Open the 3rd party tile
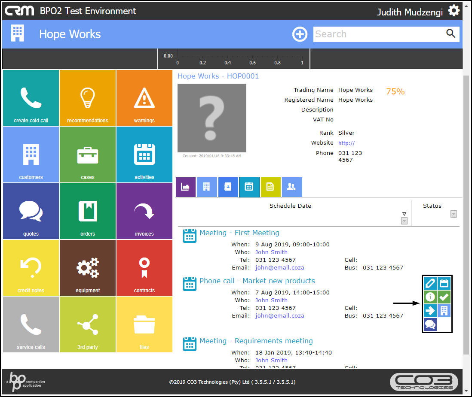472x397 pixels. [x=88, y=324]
